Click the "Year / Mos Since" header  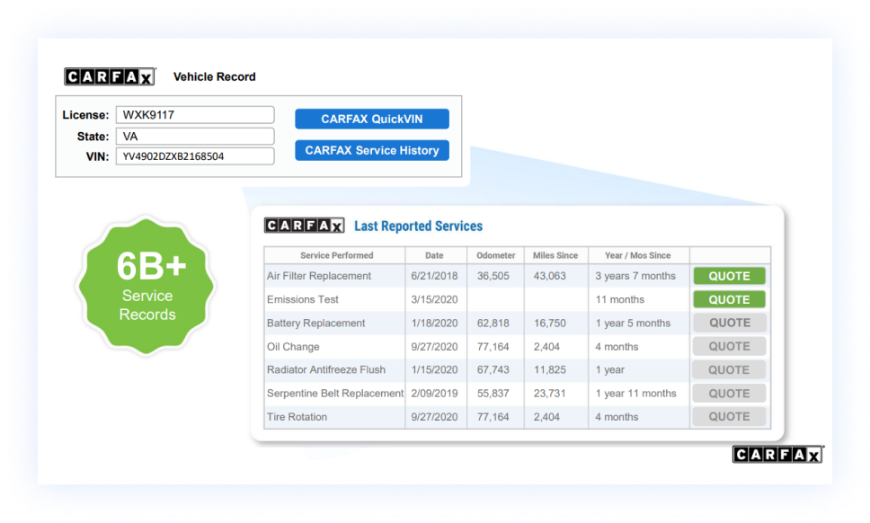point(637,256)
